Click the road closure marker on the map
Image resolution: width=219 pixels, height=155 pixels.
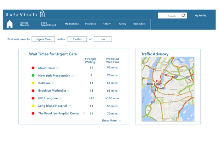[165, 75]
